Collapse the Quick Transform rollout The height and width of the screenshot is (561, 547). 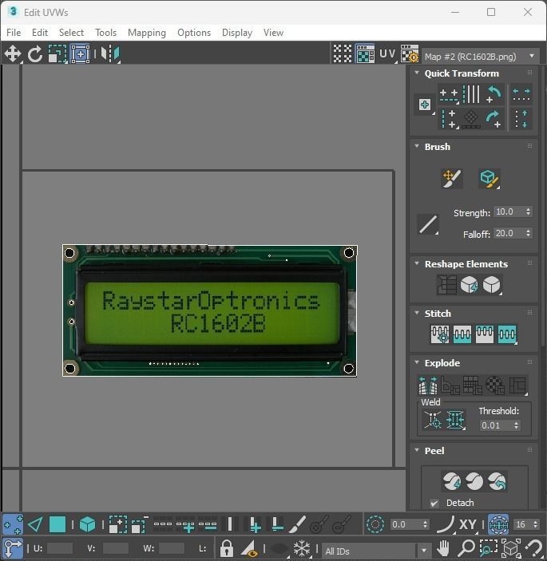(417, 73)
